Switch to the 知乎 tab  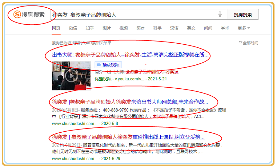pyautogui.click(x=90, y=28)
